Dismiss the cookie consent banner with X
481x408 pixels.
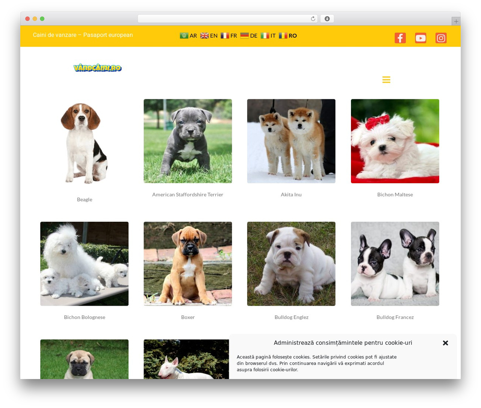pyautogui.click(x=445, y=343)
